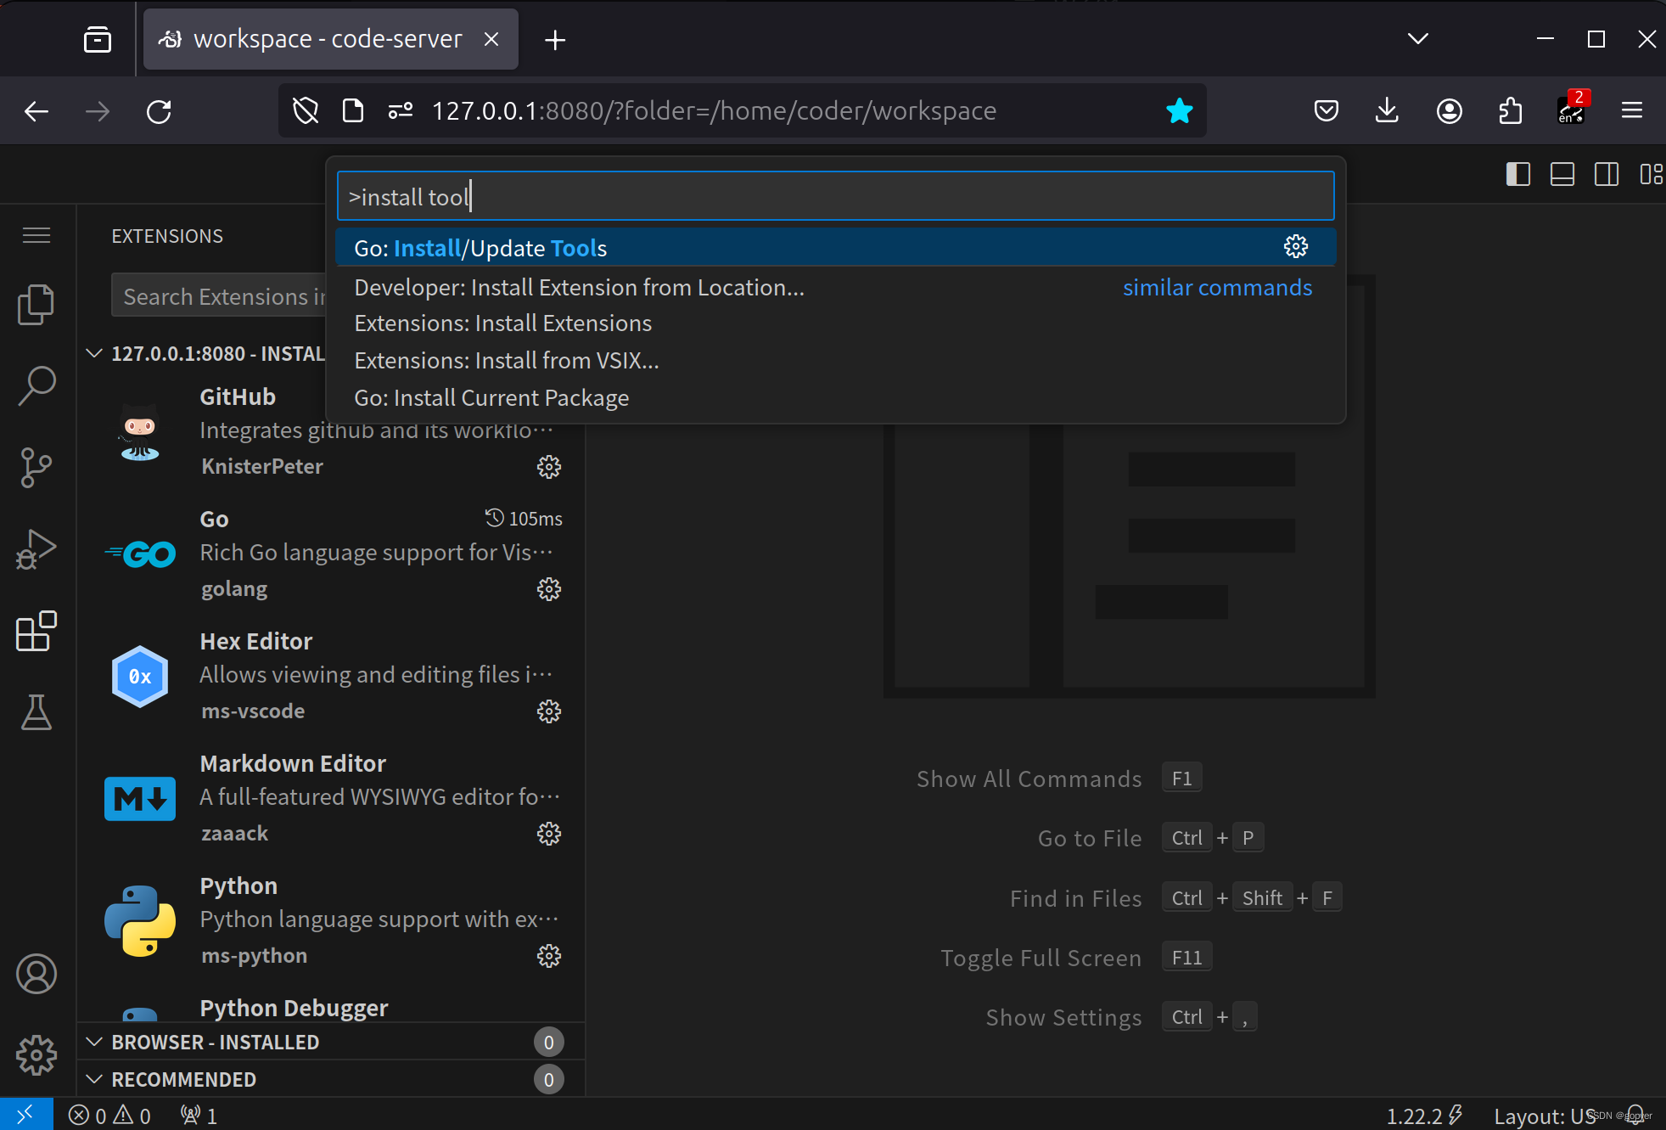The width and height of the screenshot is (1666, 1130).
Task: Open the Python extension entry
Action: (x=331, y=921)
